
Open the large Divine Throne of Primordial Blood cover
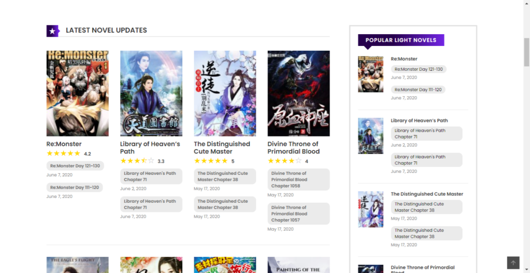(x=299, y=94)
